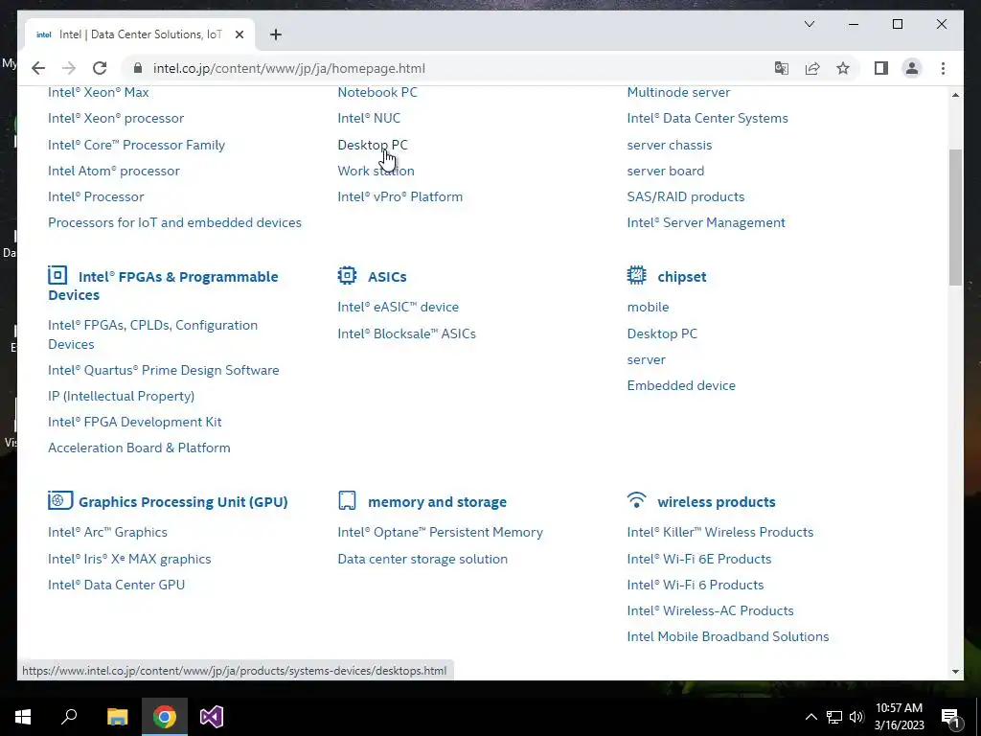Screen dimensions: 981x736
Task: Open Processors for IoT and embedded devices
Action: click(x=174, y=222)
